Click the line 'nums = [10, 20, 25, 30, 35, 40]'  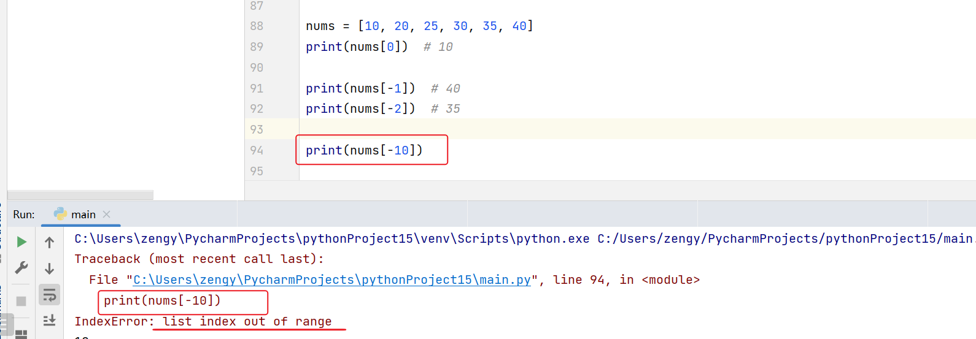pyautogui.click(x=420, y=26)
